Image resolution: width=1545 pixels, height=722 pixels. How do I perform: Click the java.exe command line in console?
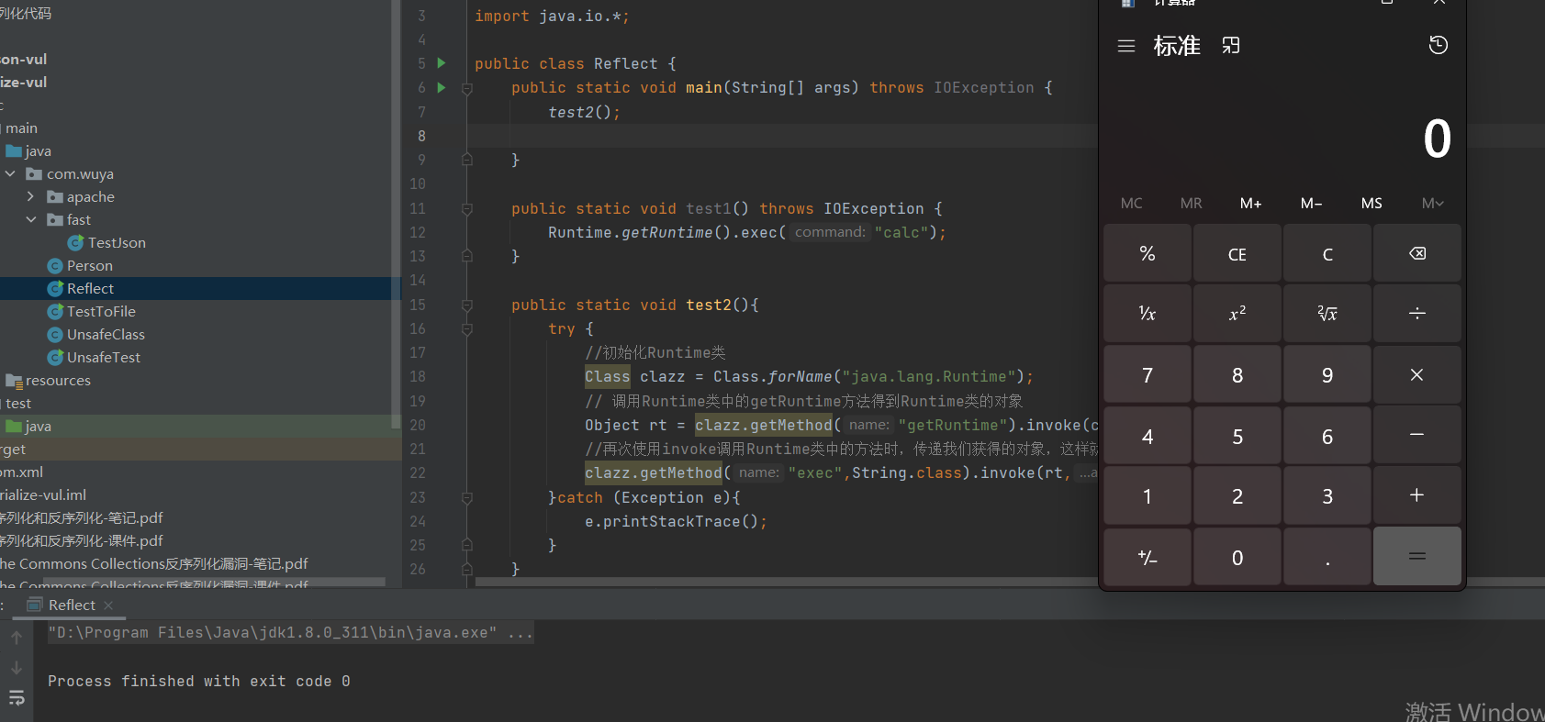pos(290,632)
